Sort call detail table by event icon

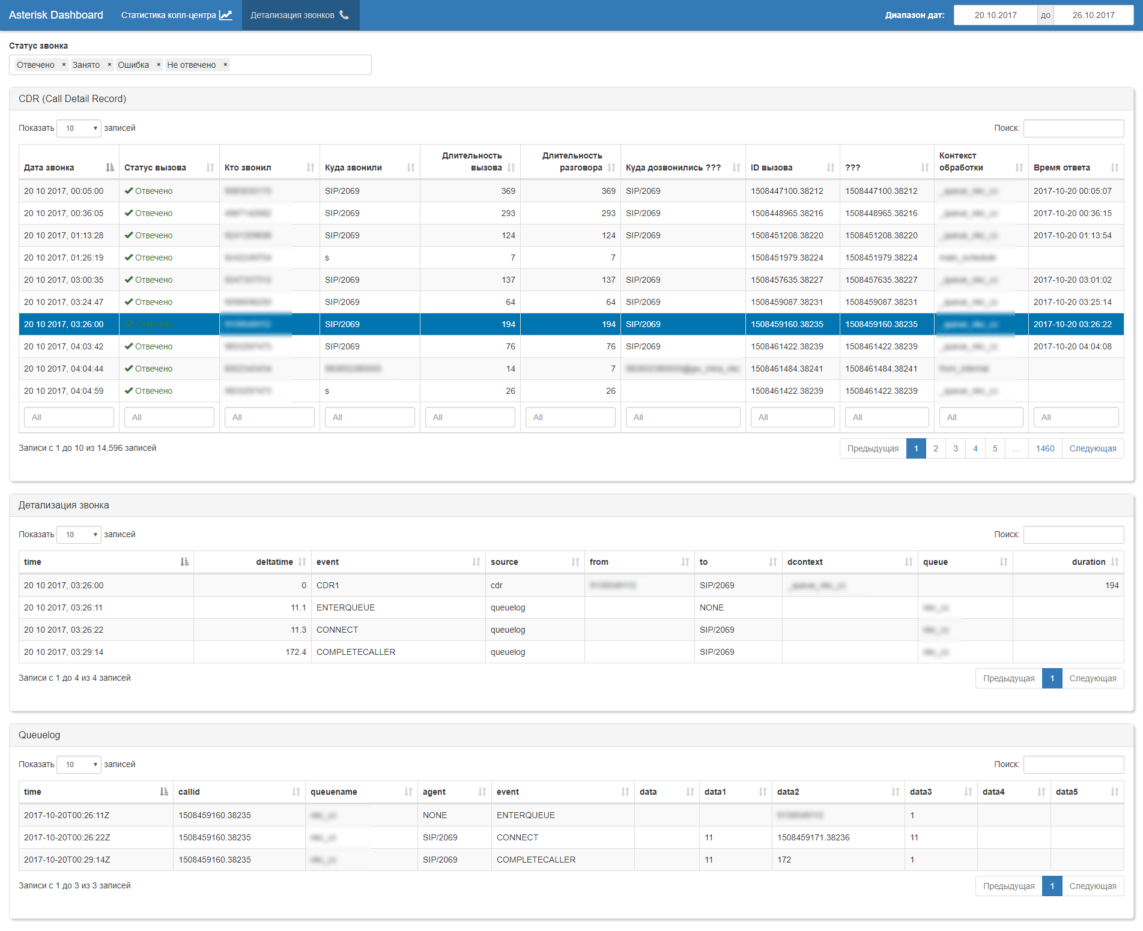pos(476,562)
